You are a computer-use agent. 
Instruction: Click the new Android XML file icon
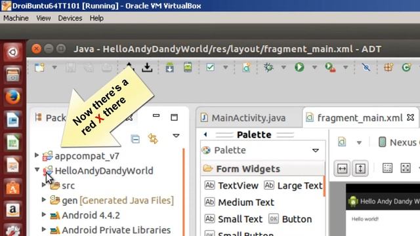(x=247, y=68)
